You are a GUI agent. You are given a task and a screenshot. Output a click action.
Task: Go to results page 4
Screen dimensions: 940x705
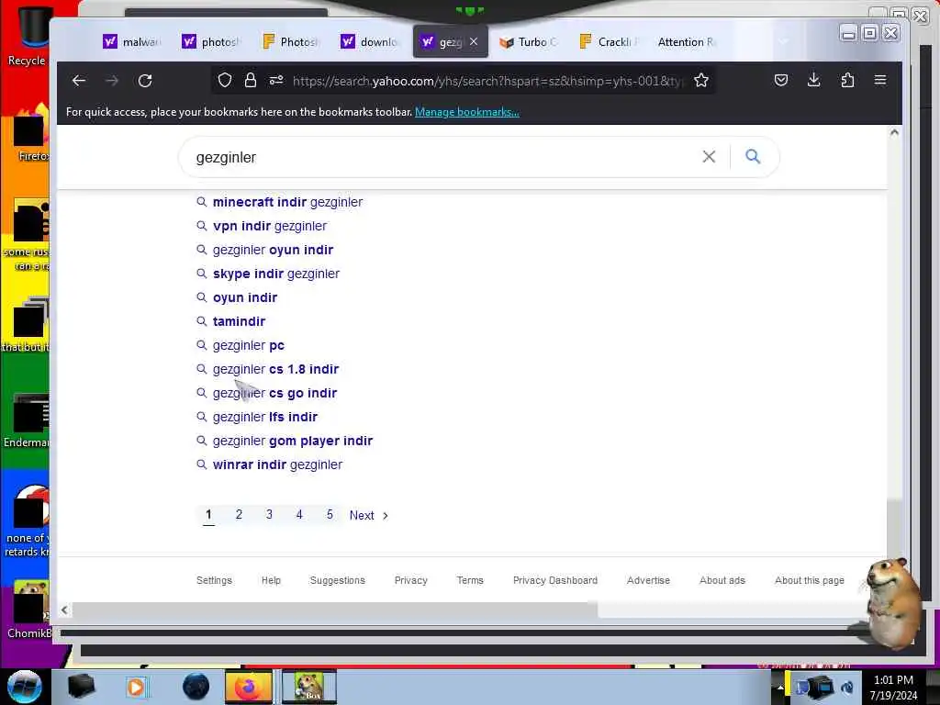299,514
